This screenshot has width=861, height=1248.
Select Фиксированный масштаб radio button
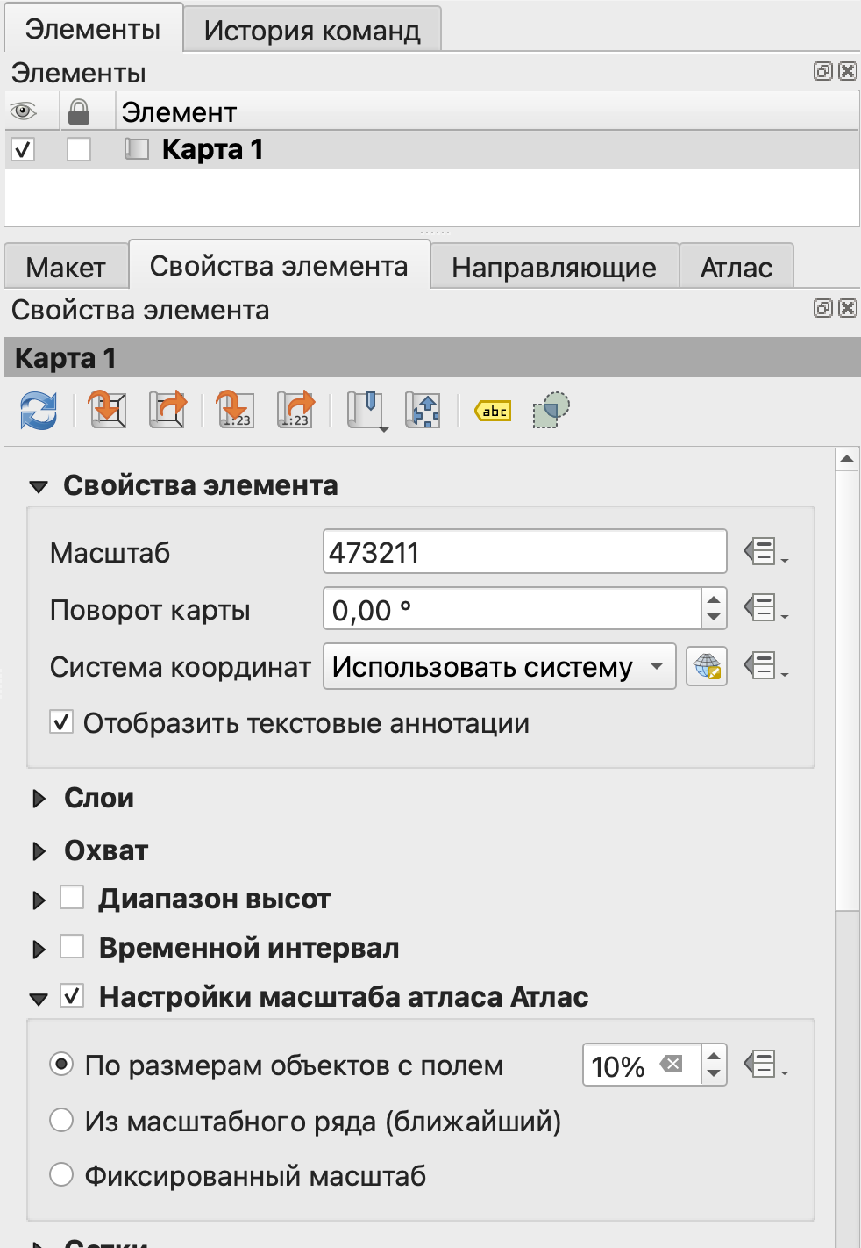pyautogui.click(x=61, y=1174)
